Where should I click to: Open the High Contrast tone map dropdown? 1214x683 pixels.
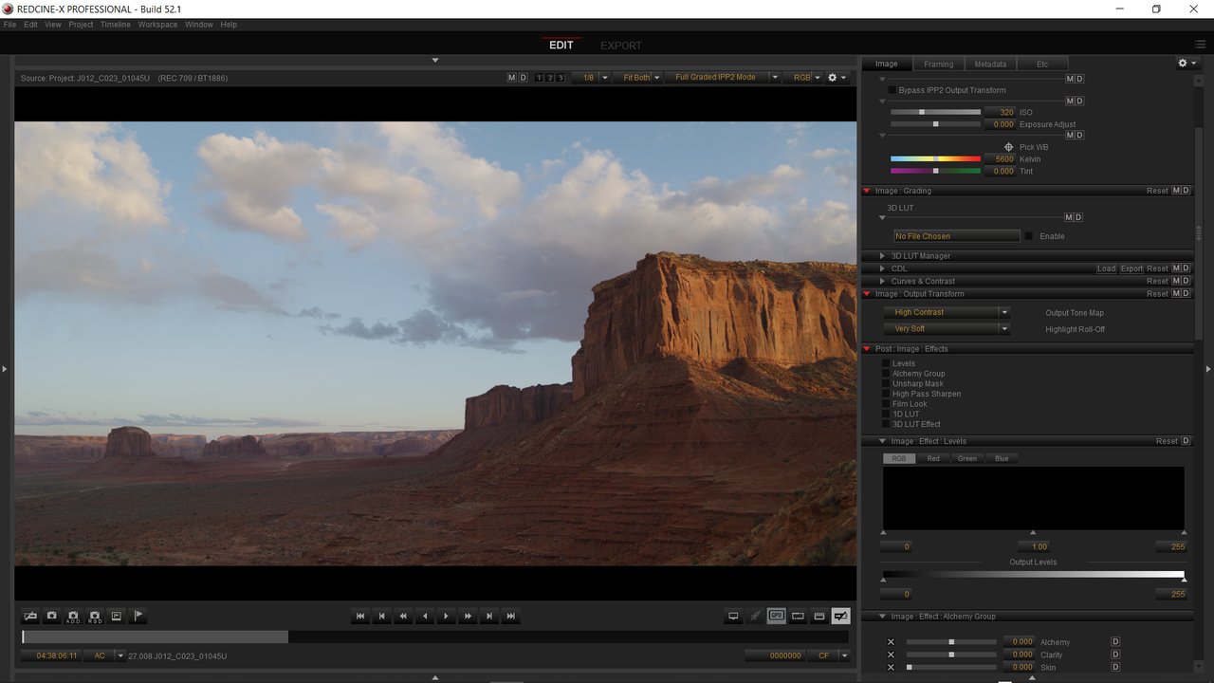coord(947,312)
